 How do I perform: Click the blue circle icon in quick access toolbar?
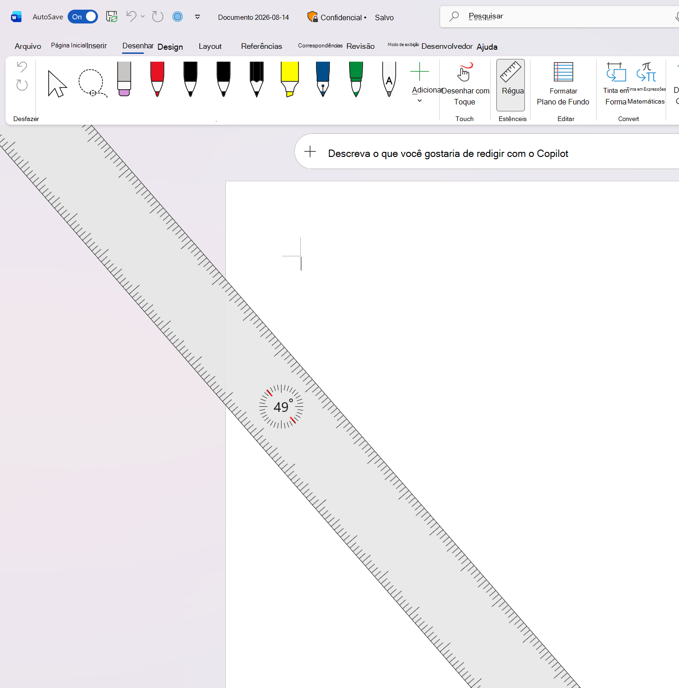(178, 17)
